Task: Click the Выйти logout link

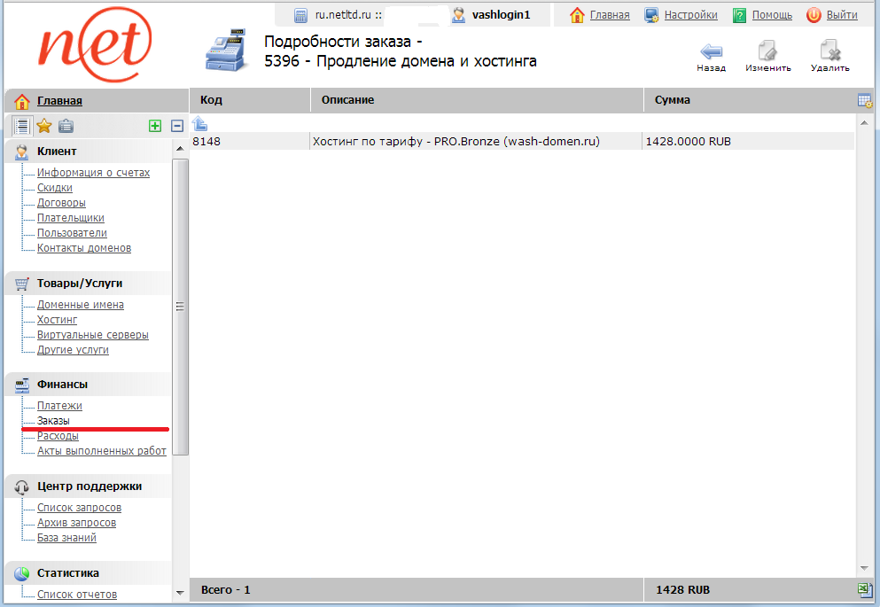Action: (x=841, y=15)
